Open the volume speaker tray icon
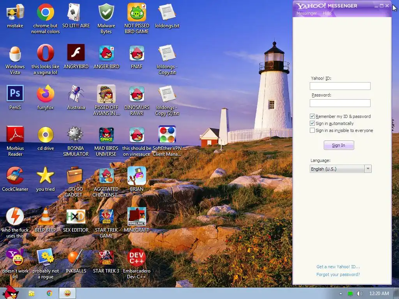399x299 pixels. pyautogui.click(x=359, y=294)
